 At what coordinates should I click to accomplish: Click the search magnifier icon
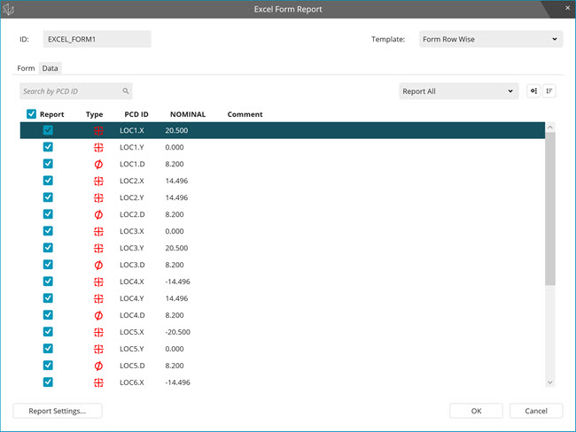126,91
